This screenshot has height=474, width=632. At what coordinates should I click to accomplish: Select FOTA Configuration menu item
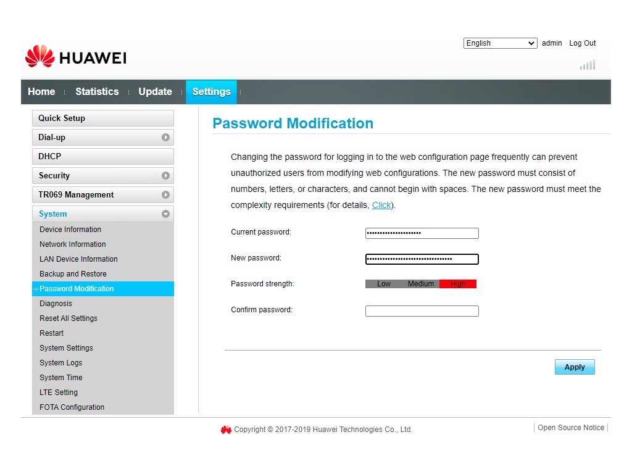(72, 407)
